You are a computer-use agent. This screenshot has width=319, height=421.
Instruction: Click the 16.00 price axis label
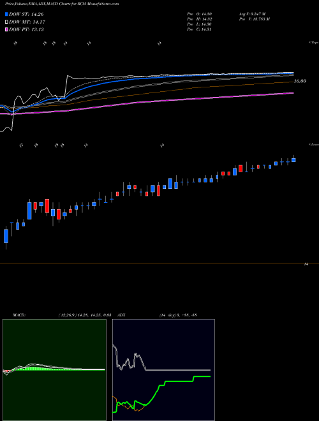300,81
